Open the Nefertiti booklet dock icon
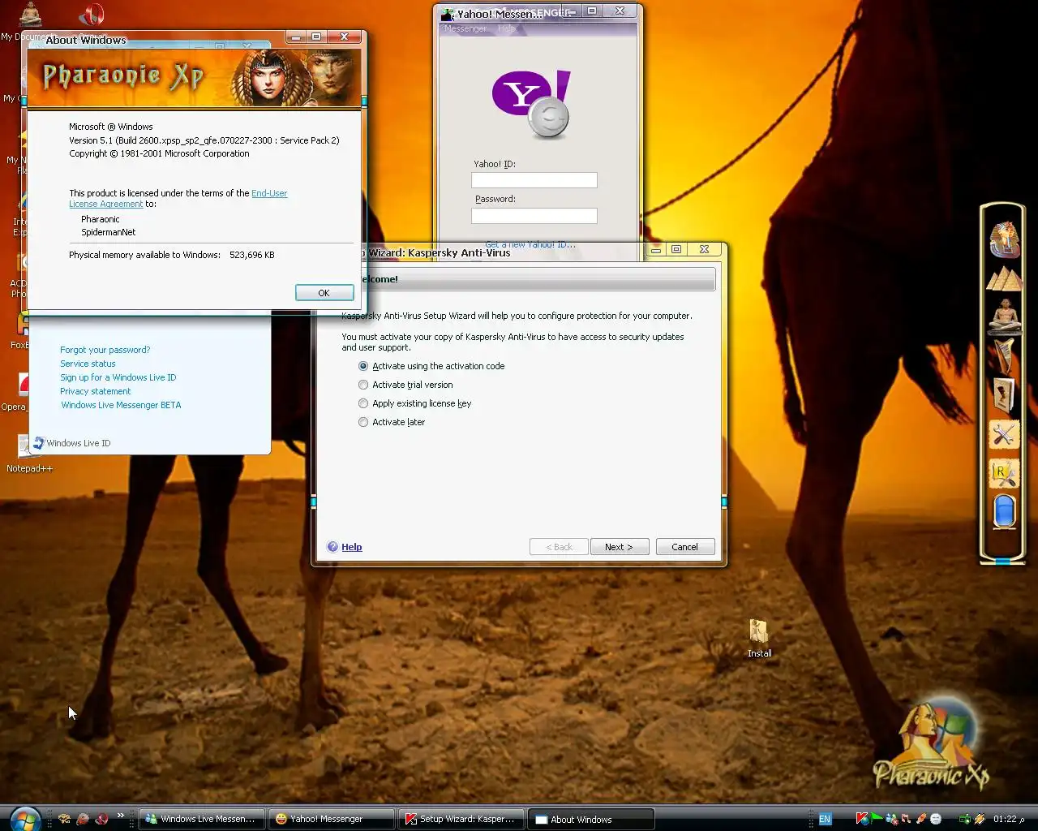This screenshot has height=831, width=1038. [1004, 395]
